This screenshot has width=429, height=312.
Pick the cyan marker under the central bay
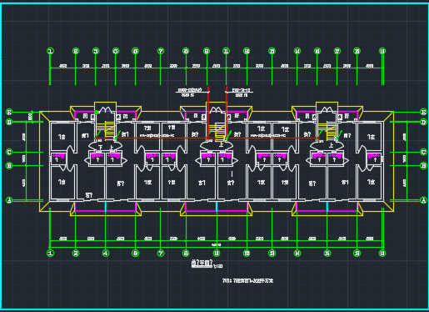click(x=217, y=207)
